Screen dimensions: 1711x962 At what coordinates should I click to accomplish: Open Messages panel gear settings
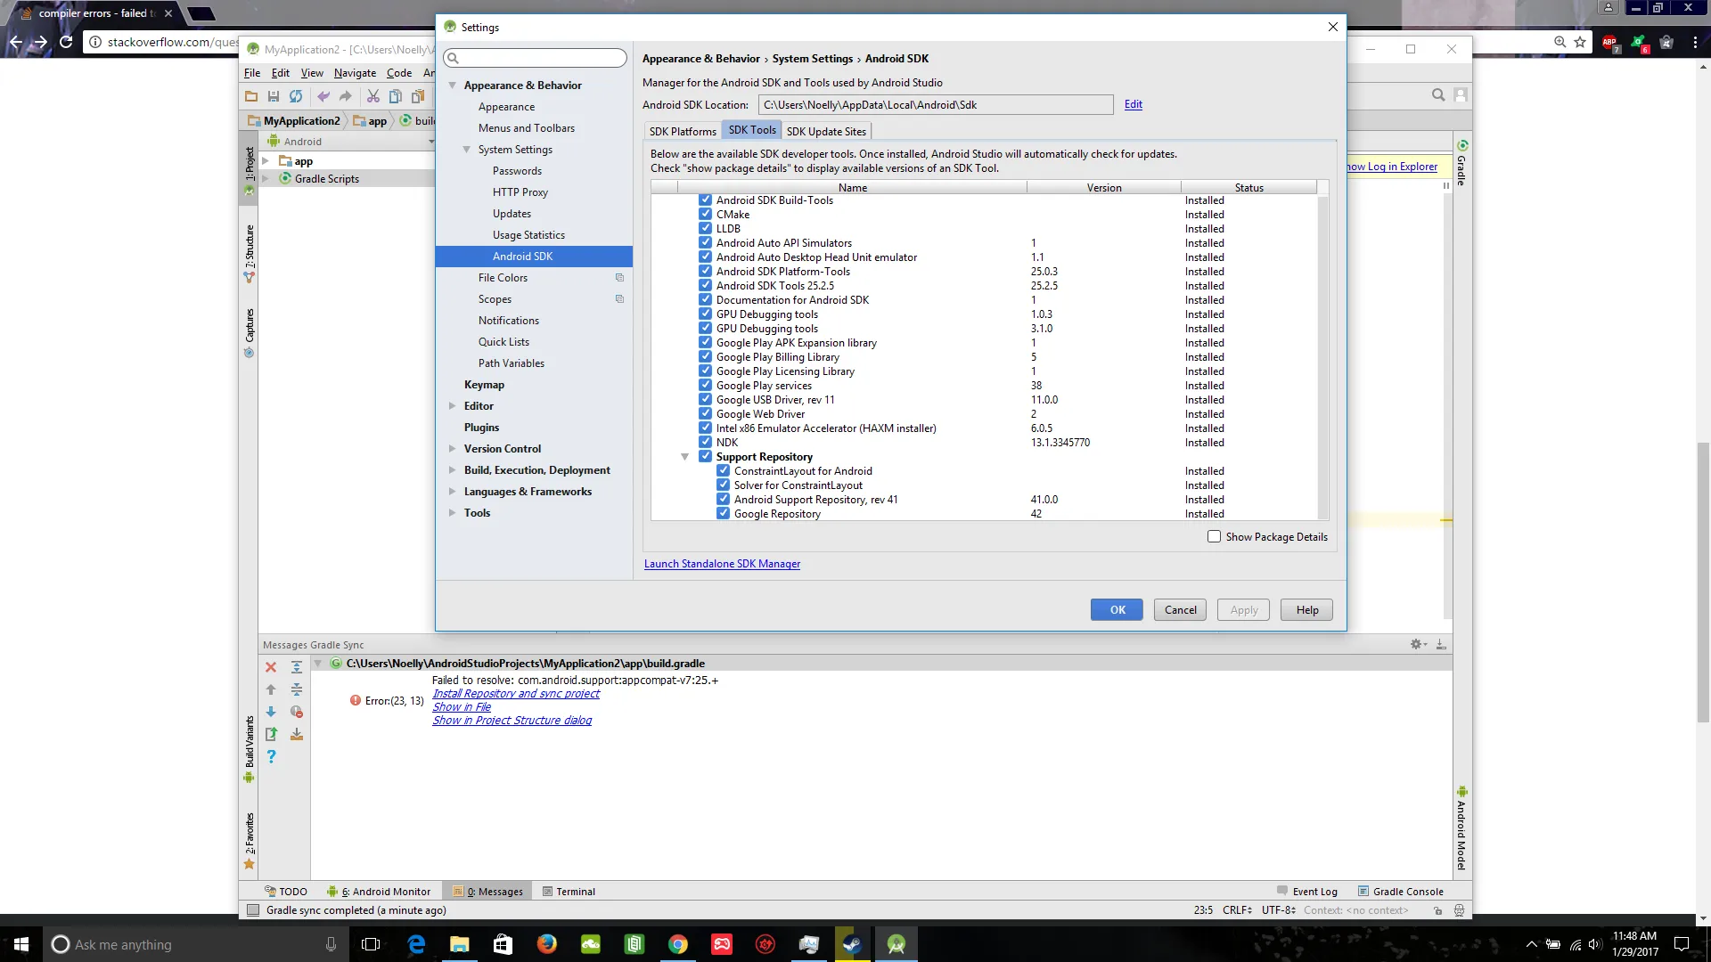point(1417,644)
